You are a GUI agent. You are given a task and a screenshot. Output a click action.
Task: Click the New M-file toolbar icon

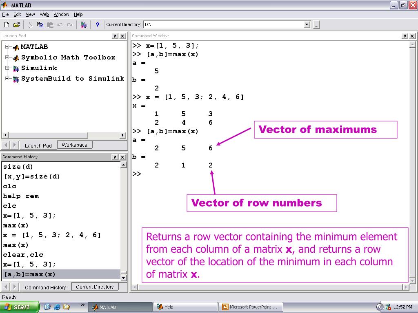(7, 25)
